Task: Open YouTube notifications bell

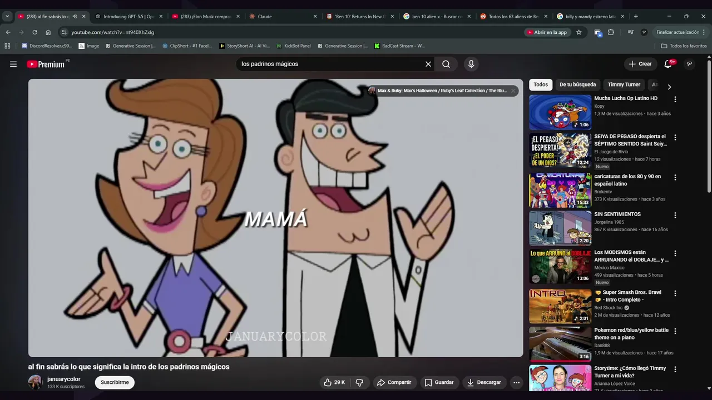Action: pos(668,64)
